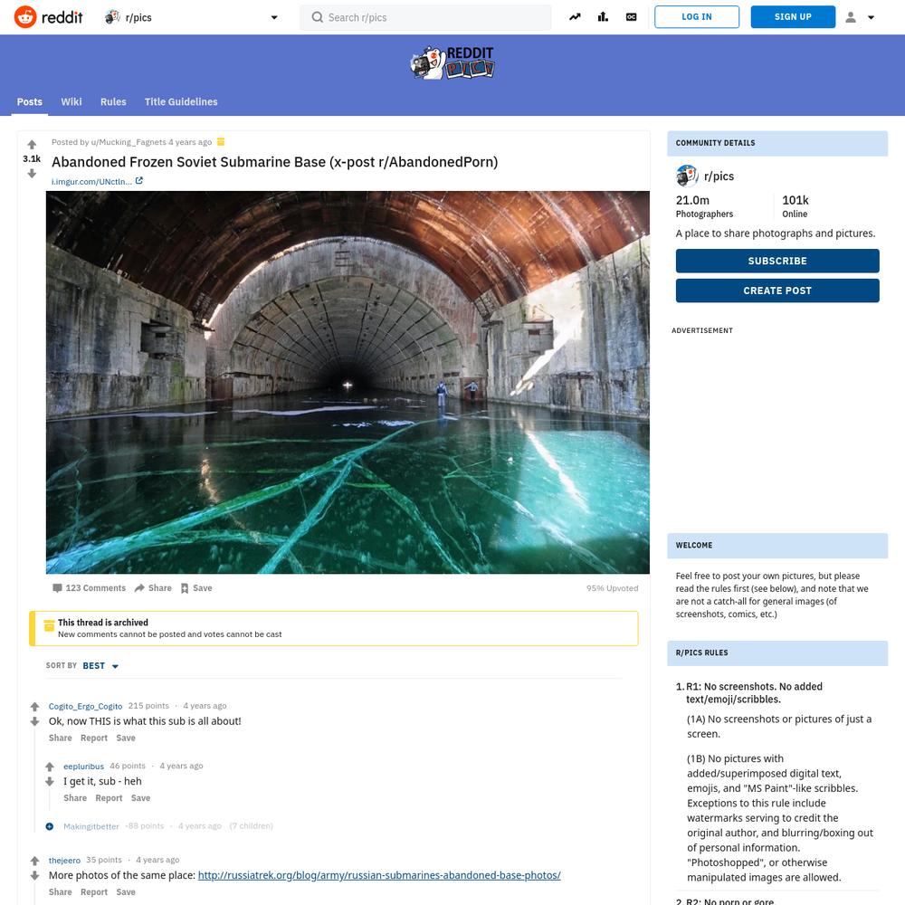Screen dimensions: 905x905
Task: Click the '21.0m' Photographers count
Action: (x=692, y=200)
